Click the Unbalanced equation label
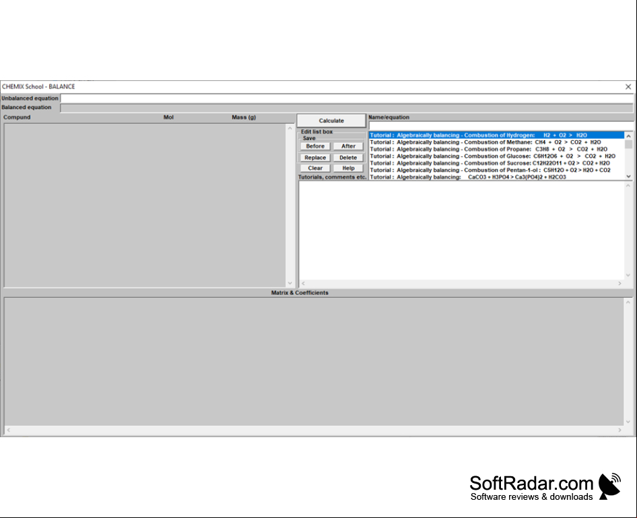The image size is (637, 518). click(30, 98)
